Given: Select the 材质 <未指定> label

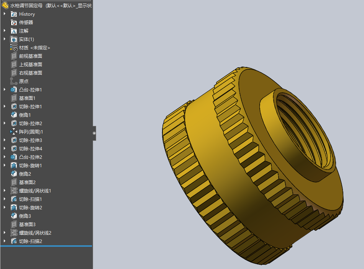Looking at the screenshot, I should (x=34, y=48).
